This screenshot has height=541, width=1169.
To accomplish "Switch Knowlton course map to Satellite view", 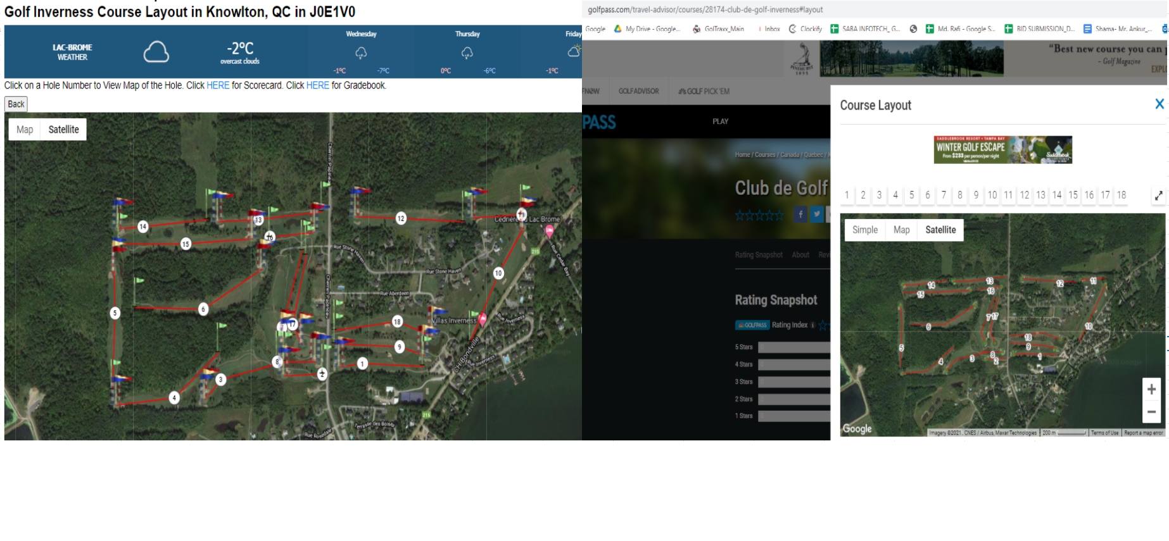I will 64,130.
